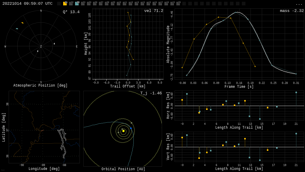The width and height of the screenshot is (305, 172).
Task: Select station 10 box in top strip
Action: (119, 4)
